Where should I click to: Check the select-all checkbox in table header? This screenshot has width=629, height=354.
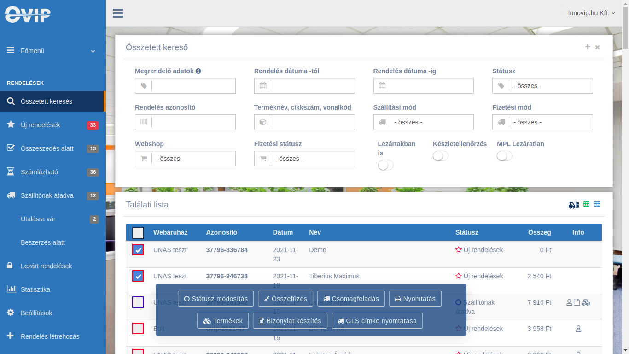click(138, 233)
